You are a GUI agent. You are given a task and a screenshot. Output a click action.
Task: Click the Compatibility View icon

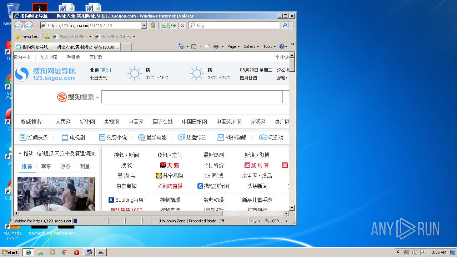coord(164,25)
